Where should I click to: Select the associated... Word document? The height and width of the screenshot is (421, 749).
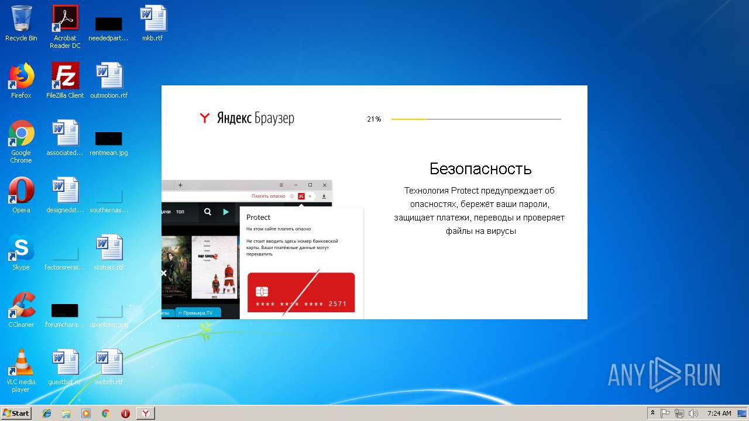(x=65, y=138)
